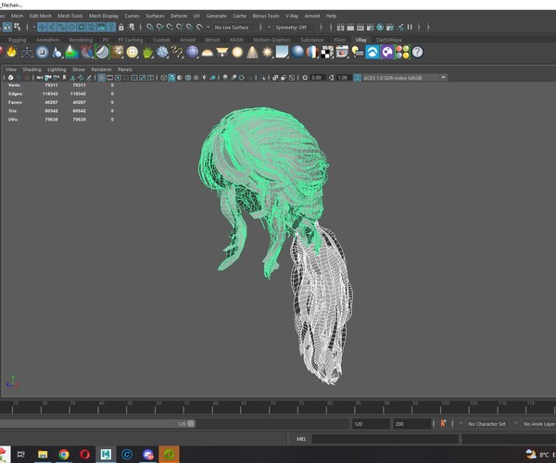Click the MEL script language button
Viewport: 556px width, 463px height.
[x=300, y=439]
